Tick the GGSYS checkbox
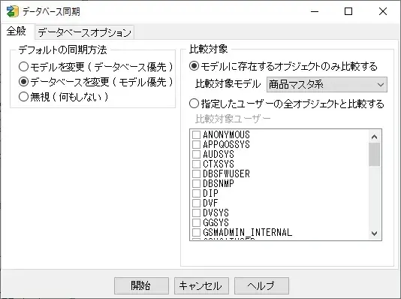The width and height of the screenshot is (401, 299). pos(196,222)
